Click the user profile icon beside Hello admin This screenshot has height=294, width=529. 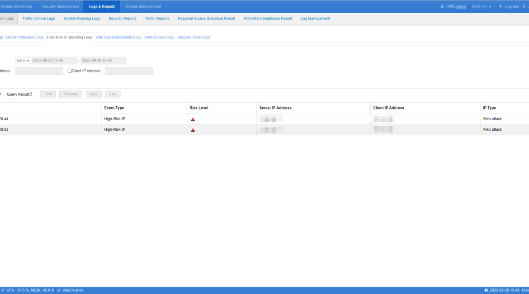coord(442,6)
